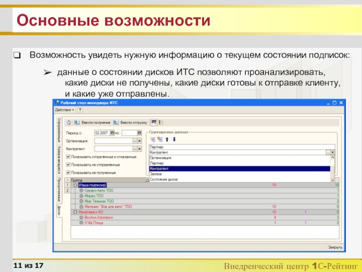Click the help question mark icon

tap(80, 110)
